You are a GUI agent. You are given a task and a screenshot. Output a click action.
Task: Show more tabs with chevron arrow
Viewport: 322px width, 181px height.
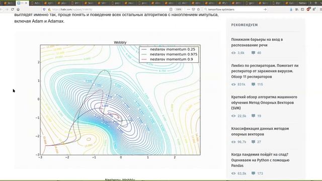click(x=310, y=3)
